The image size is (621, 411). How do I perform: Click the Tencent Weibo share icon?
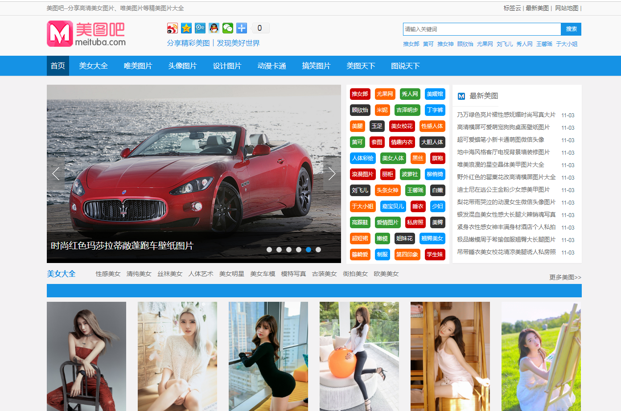click(200, 29)
